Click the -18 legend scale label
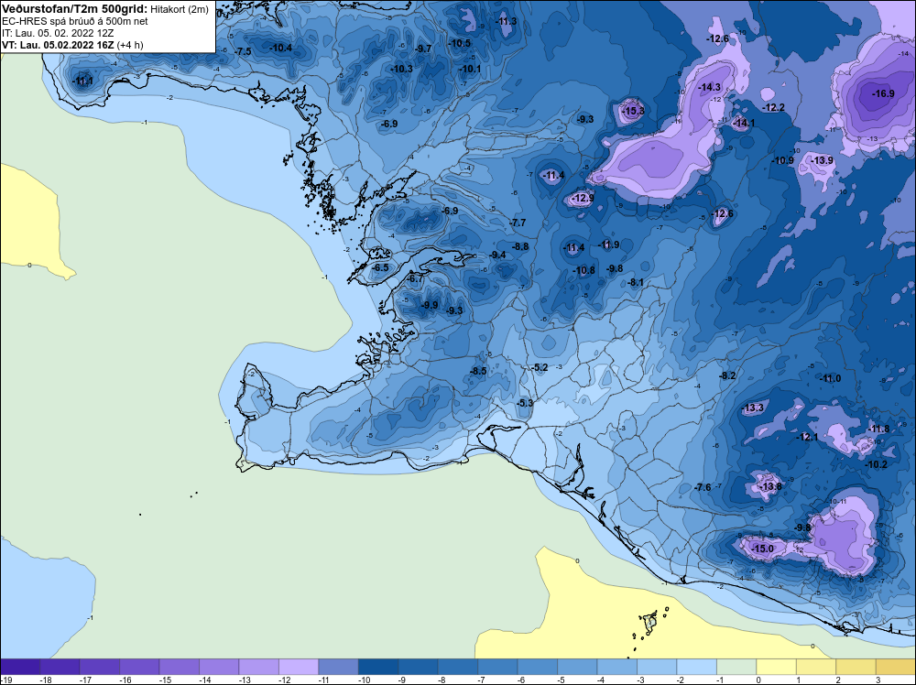Screen dimensions: 916x685 pos(46,680)
